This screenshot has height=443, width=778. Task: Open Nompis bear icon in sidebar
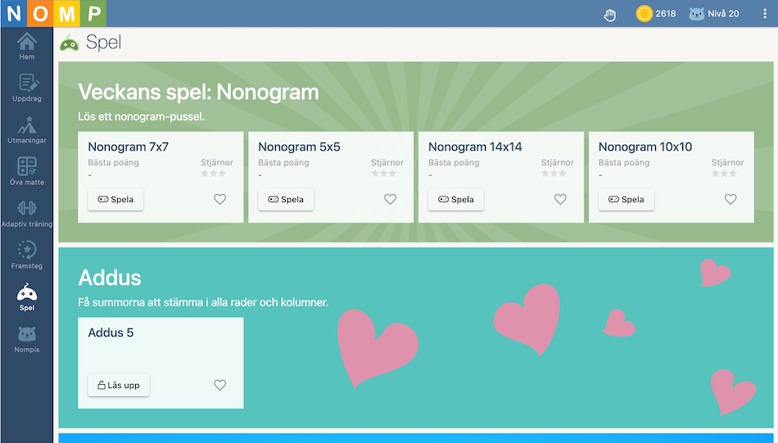click(27, 339)
